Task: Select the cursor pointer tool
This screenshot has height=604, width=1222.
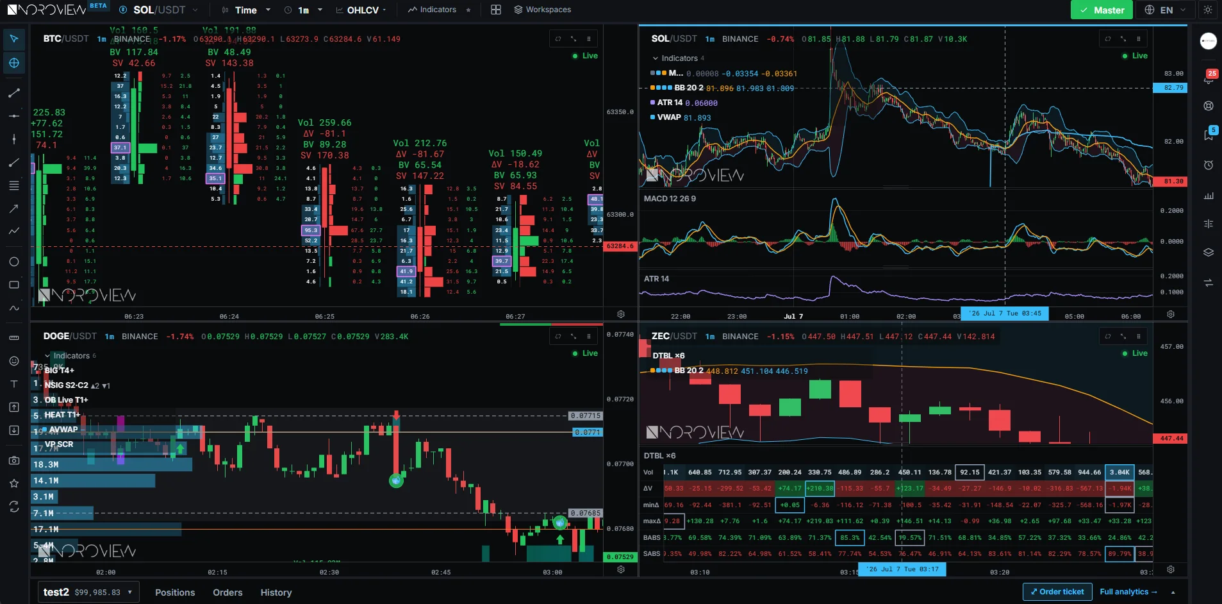Action: click(14, 39)
